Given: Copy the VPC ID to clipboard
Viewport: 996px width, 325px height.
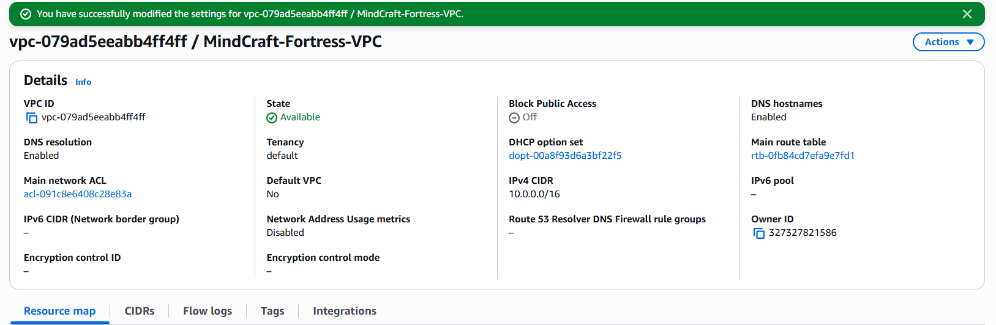Looking at the screenshot, I should click(x=32, y=118).
